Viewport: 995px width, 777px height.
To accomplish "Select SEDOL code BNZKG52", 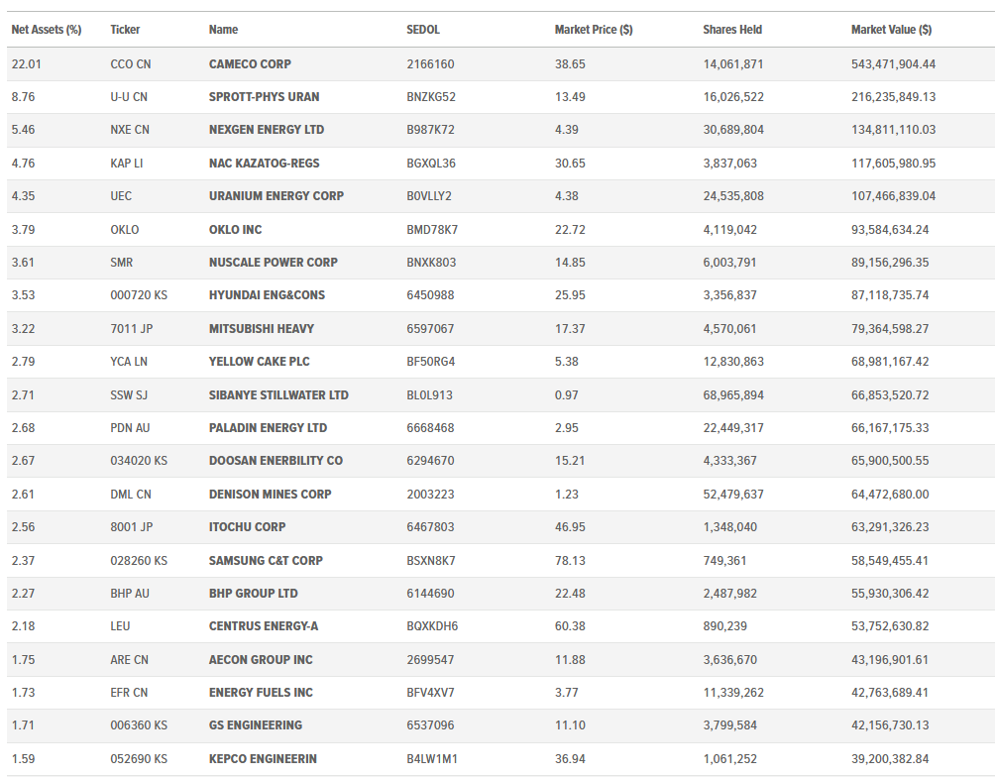I will (x=431, y=97).
